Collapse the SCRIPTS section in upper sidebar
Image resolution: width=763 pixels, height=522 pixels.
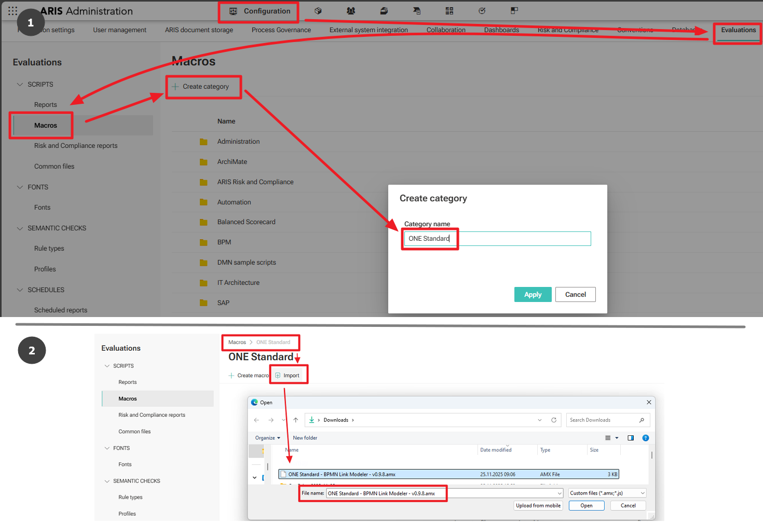click(20, 85)
